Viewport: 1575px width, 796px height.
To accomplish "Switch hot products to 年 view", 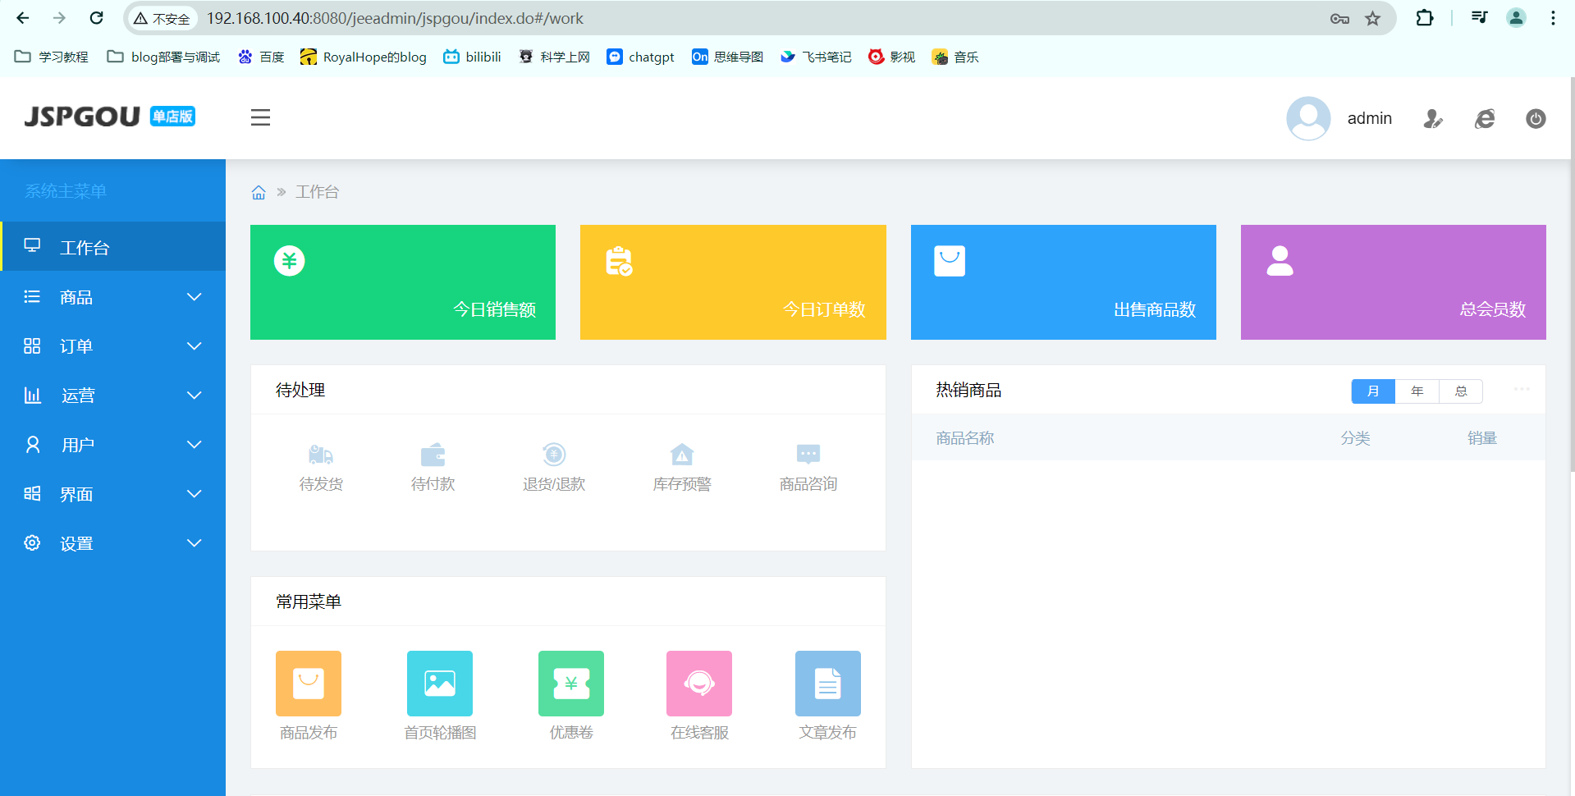I will 1417,391.
